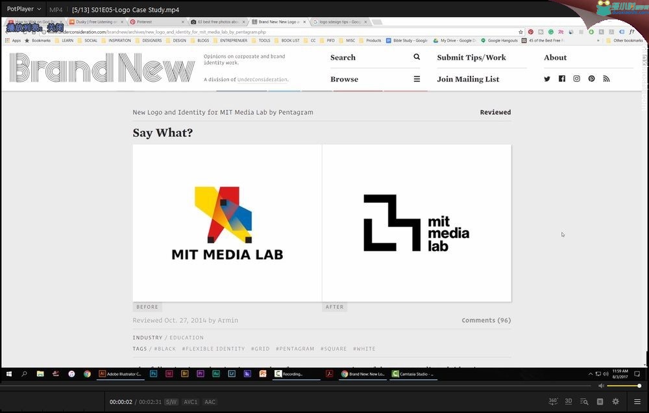Viewport: 649px width, 413px height.
Task: Switch to the Pinterest browser tab
Action: [156, 22]
